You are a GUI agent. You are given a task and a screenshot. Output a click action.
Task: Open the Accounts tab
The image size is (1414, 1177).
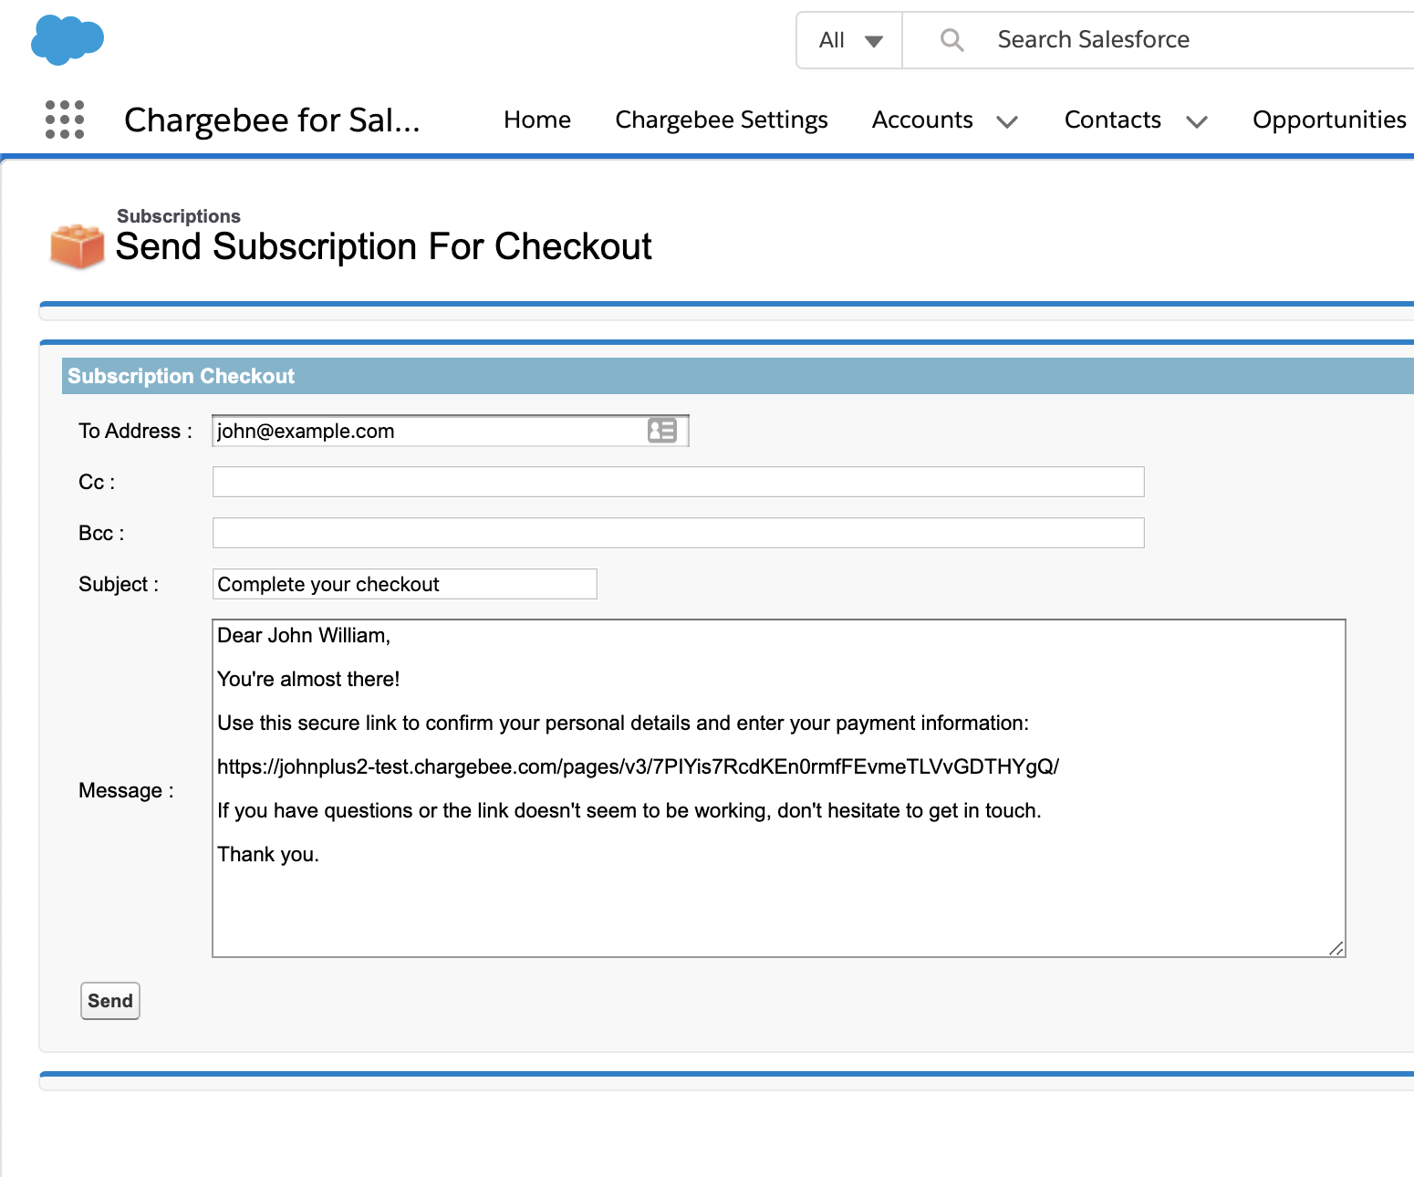pyautogui.click(x=921, y=120)
